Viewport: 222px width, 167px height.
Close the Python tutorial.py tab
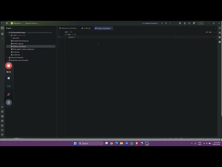click(x=112, y=28)
